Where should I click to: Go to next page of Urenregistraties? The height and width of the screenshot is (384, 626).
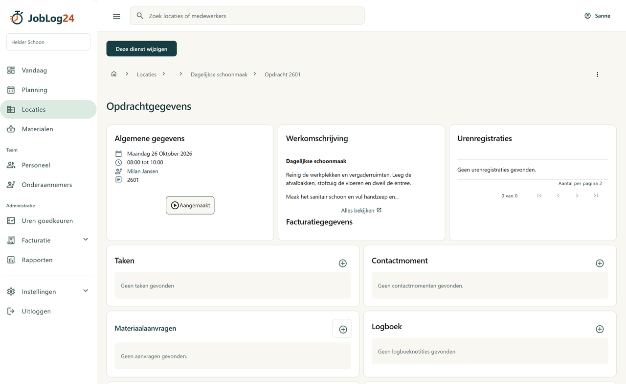(577, 196)
